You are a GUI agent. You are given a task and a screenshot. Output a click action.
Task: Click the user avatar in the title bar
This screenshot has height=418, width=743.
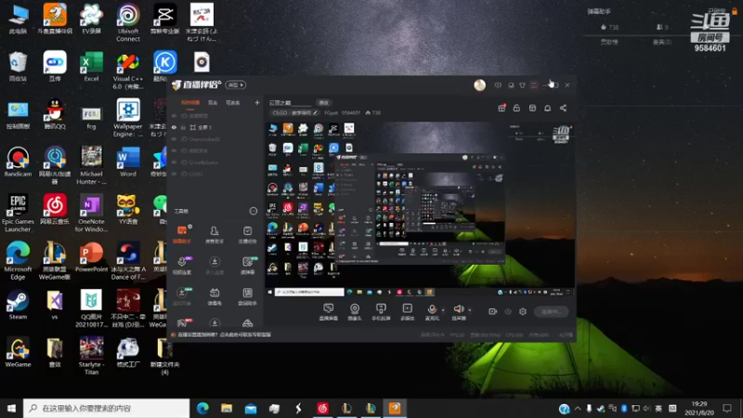pyautogui.click(x=479, y=85)
